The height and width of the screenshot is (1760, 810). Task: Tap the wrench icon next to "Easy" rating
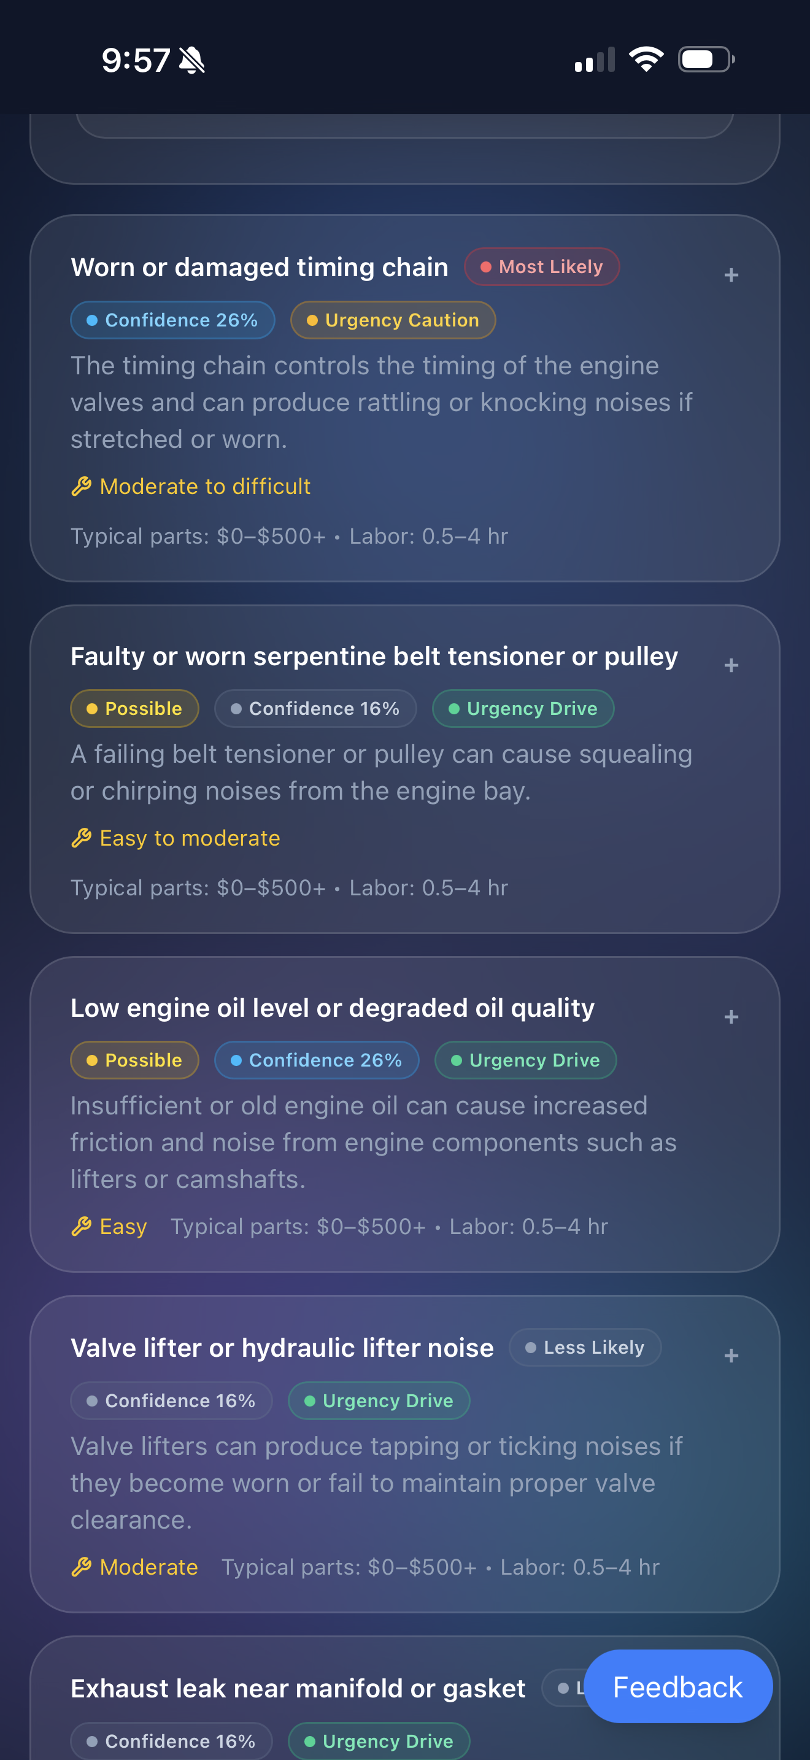click(82, 1226)
